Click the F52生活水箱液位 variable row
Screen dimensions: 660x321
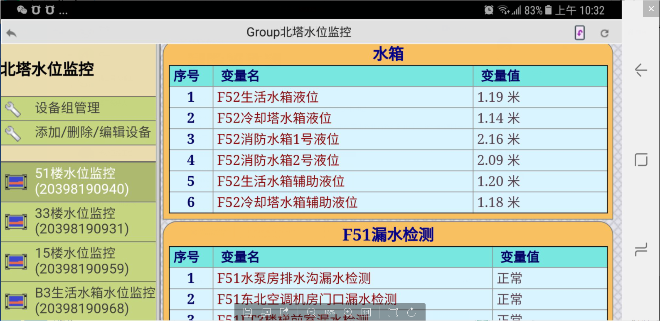268,98
